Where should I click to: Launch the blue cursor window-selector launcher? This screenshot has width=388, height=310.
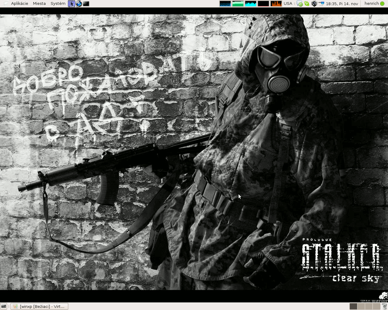click(x=72, y=4)
